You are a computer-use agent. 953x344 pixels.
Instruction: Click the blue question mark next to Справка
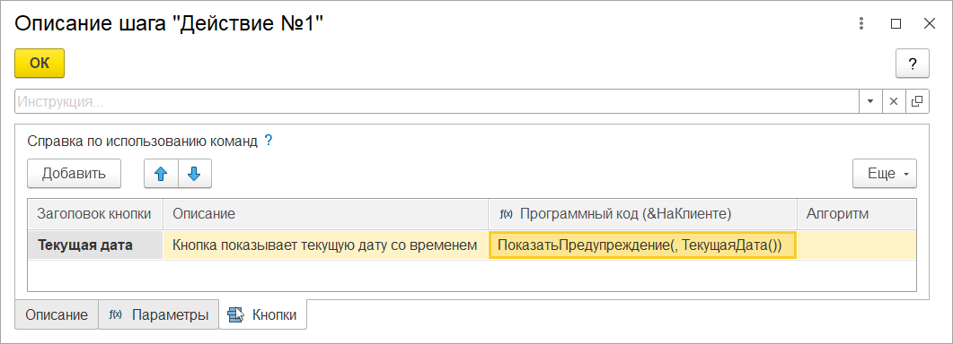tap(268, 142)
